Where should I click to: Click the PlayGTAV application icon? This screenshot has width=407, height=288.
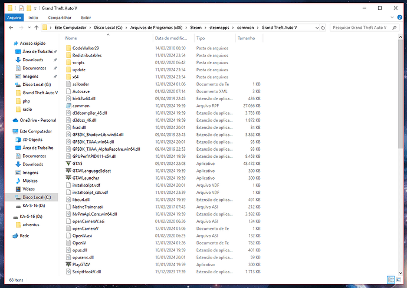(x=68, y=264)
